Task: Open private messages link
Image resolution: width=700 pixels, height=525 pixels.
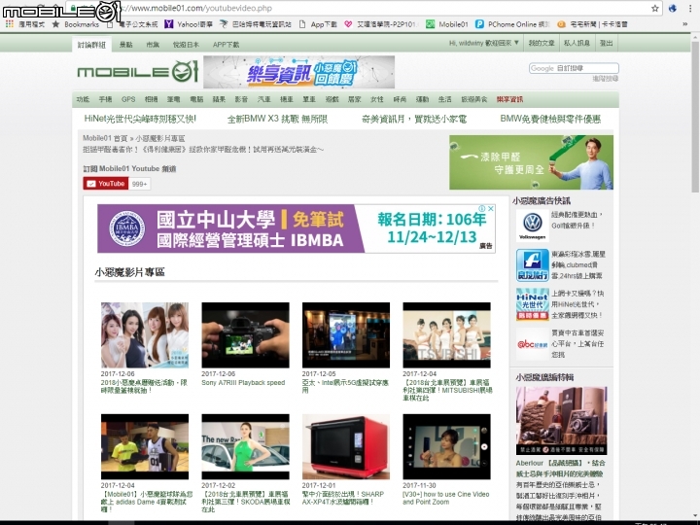Action: tap(577, 44)
